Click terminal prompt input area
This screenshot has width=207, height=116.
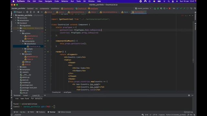54,107
